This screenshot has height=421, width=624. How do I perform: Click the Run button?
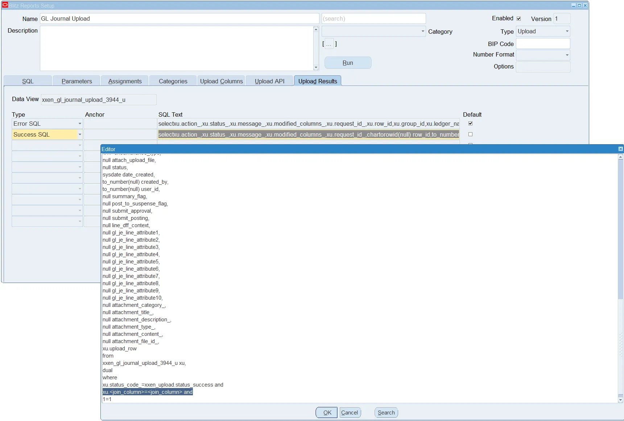[x=348, y=63]
